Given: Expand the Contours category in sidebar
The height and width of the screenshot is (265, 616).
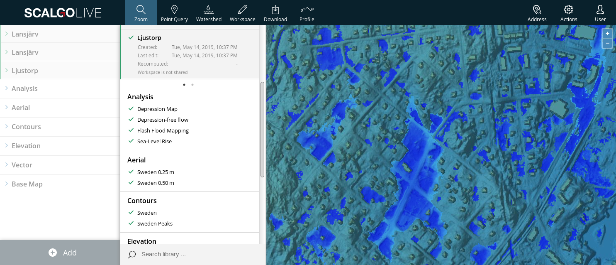Looking at the screenshot, I should coord(60,127).
